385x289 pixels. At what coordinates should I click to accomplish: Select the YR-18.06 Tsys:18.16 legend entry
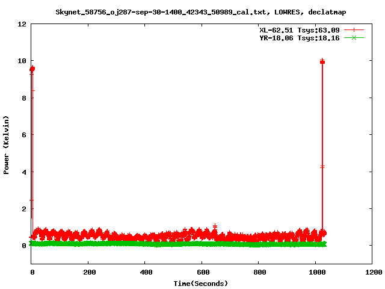pyautogui.click(x=300, y=38)
